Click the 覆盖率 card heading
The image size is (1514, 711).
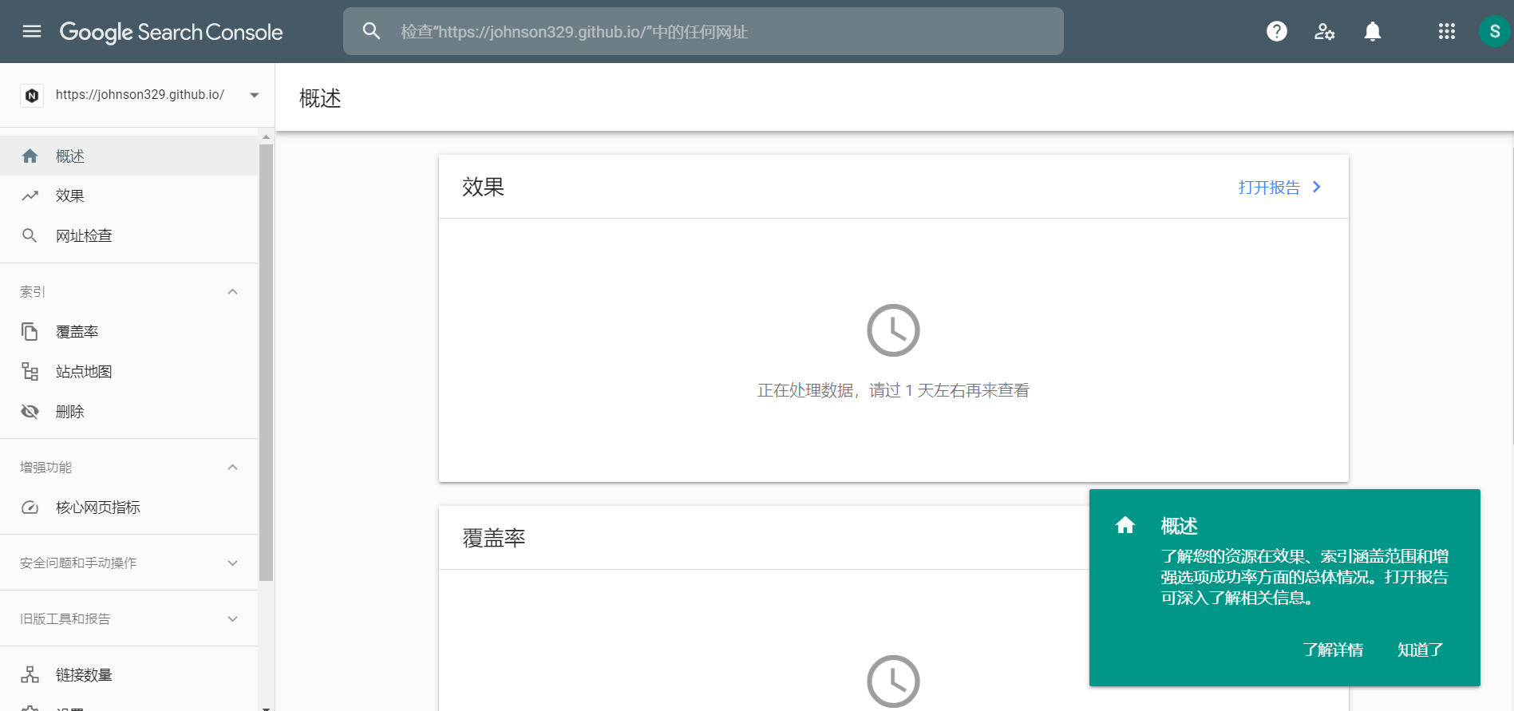(494, 538)
